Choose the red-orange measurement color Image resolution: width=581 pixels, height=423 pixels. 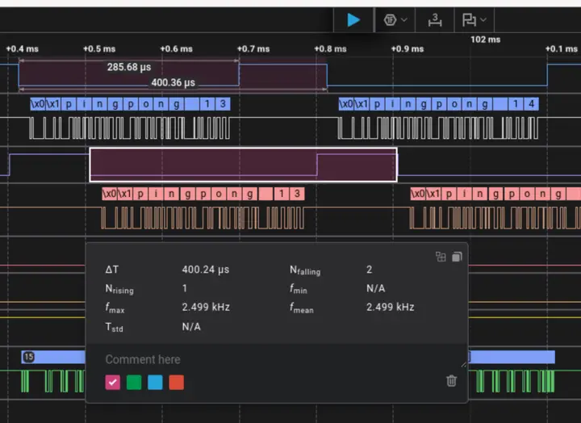point(176,382)
